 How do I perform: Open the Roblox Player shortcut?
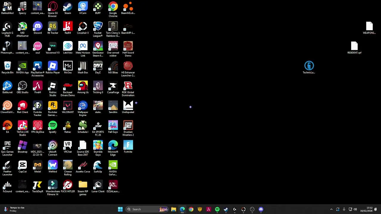pyautogui.click(x=53, y=68)
